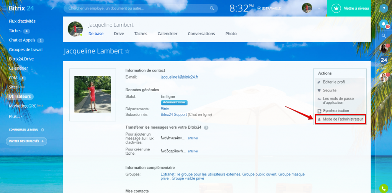The image size is (392, 193).
Task: Toggle the Je travaille workday status
Action: point(269,8)
